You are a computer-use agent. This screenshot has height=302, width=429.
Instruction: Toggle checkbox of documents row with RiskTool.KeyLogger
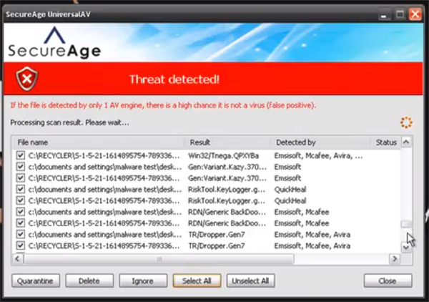21,189
